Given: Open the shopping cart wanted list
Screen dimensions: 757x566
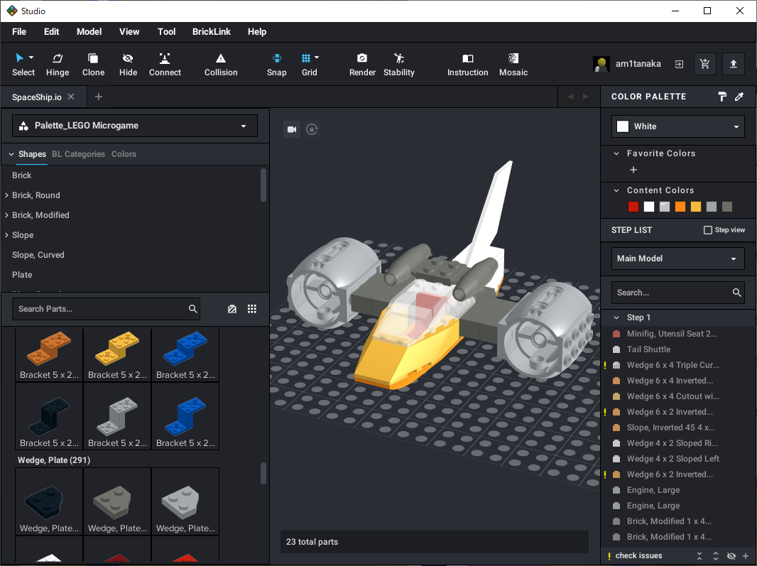Looking at the screenshot, I should (x=705, y=64).
